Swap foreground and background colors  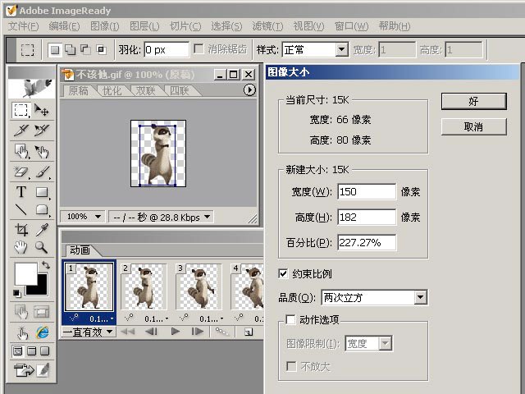[46, 265]
